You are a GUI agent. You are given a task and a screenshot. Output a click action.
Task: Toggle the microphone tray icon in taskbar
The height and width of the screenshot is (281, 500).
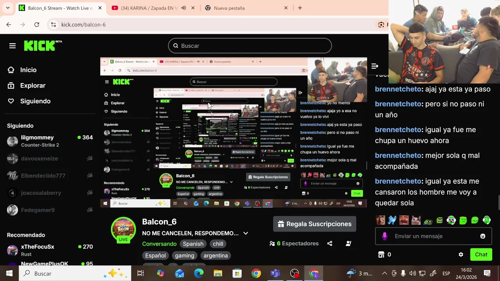coord(403,274)
